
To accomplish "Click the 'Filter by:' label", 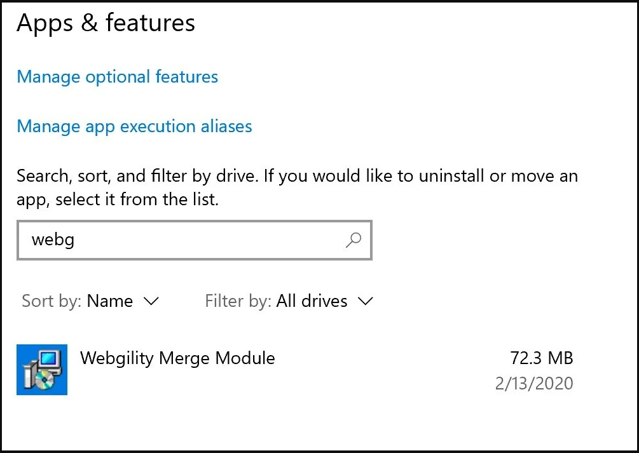I will pos(238,301).
